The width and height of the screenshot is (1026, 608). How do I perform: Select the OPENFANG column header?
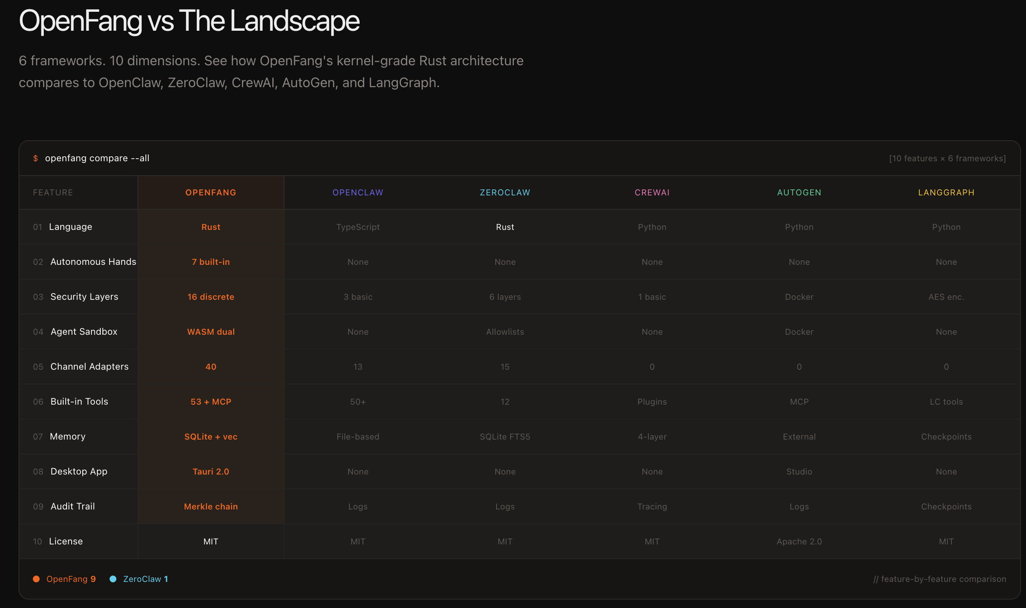click(211, 192)
